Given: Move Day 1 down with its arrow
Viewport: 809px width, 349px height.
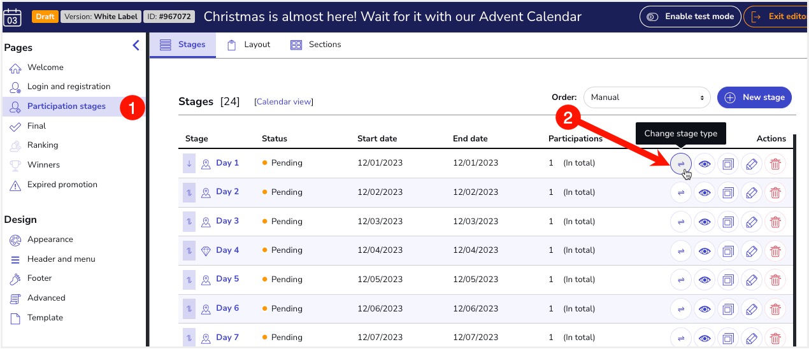Looking at the screenshot, I should [x=189, y=163].
